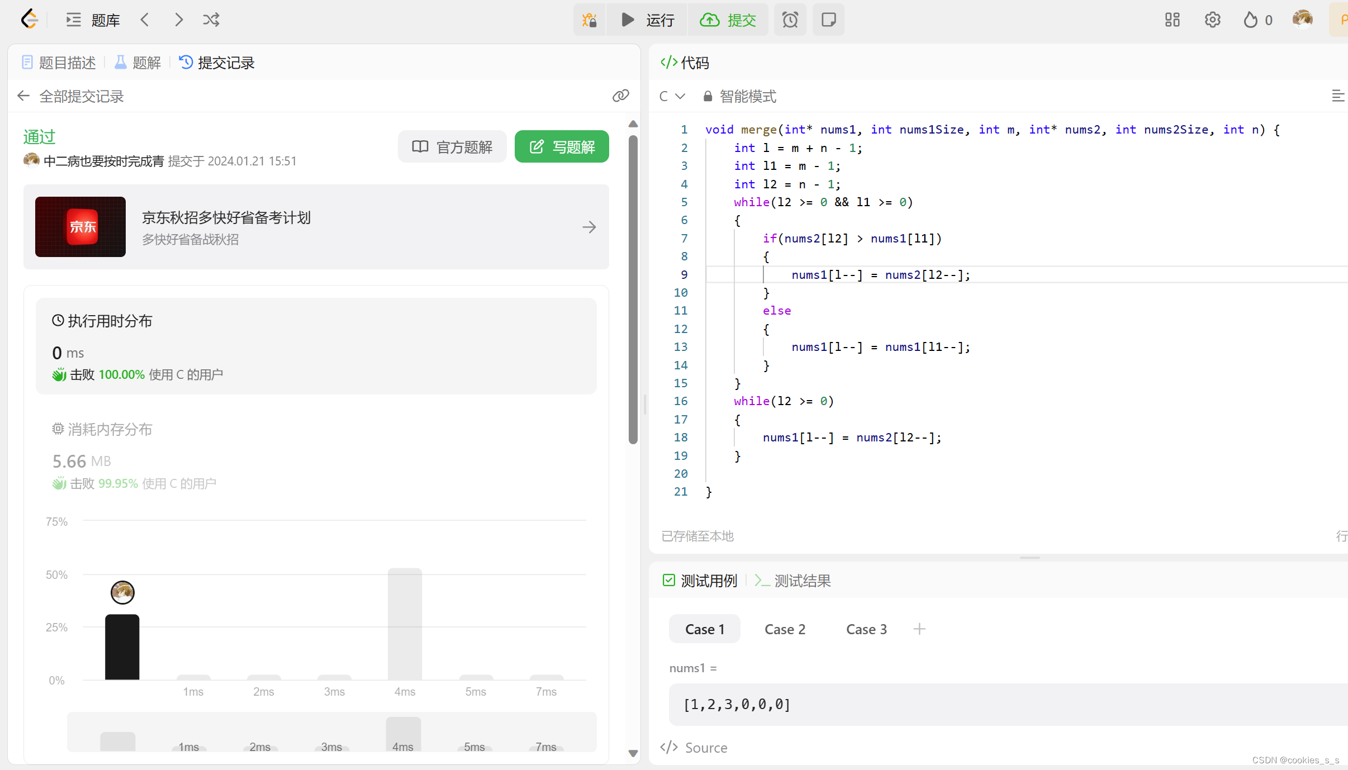Toggle the 智能模式 lock

[706, 96]
